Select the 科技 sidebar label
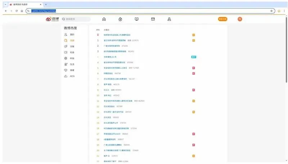The height and width of the screenshot is (164, 288). [x=72, y=58]
